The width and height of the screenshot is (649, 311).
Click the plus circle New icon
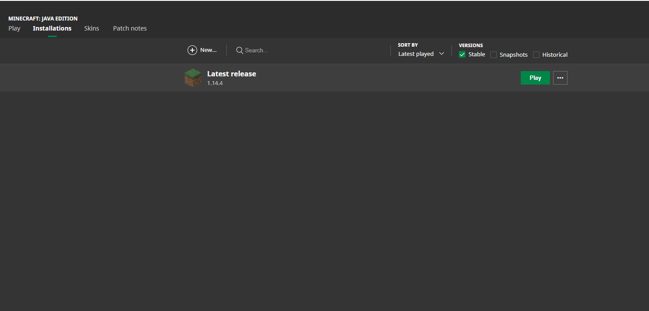(192, 50)
